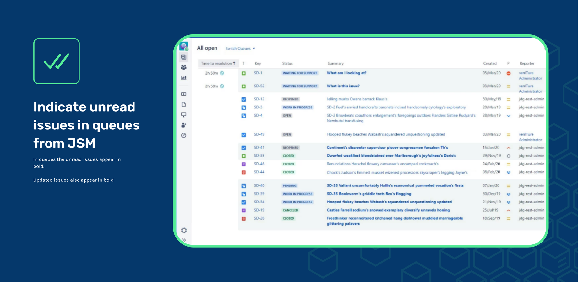Open the Channels monitor icon

click(184, 115)
